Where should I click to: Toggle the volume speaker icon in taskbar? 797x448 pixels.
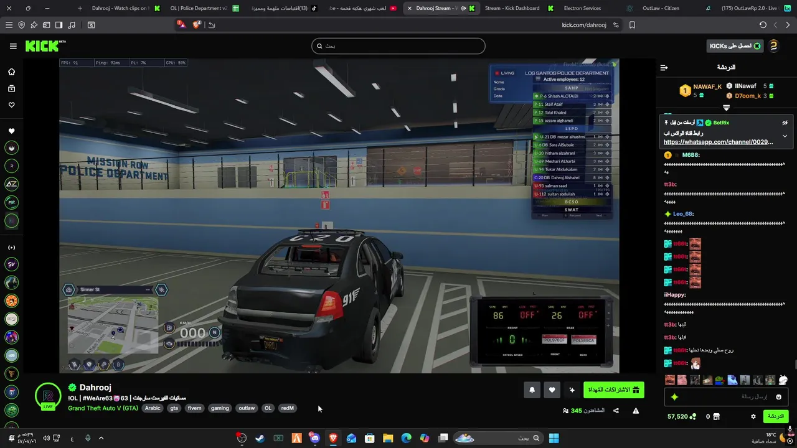(x=46, y=438)
